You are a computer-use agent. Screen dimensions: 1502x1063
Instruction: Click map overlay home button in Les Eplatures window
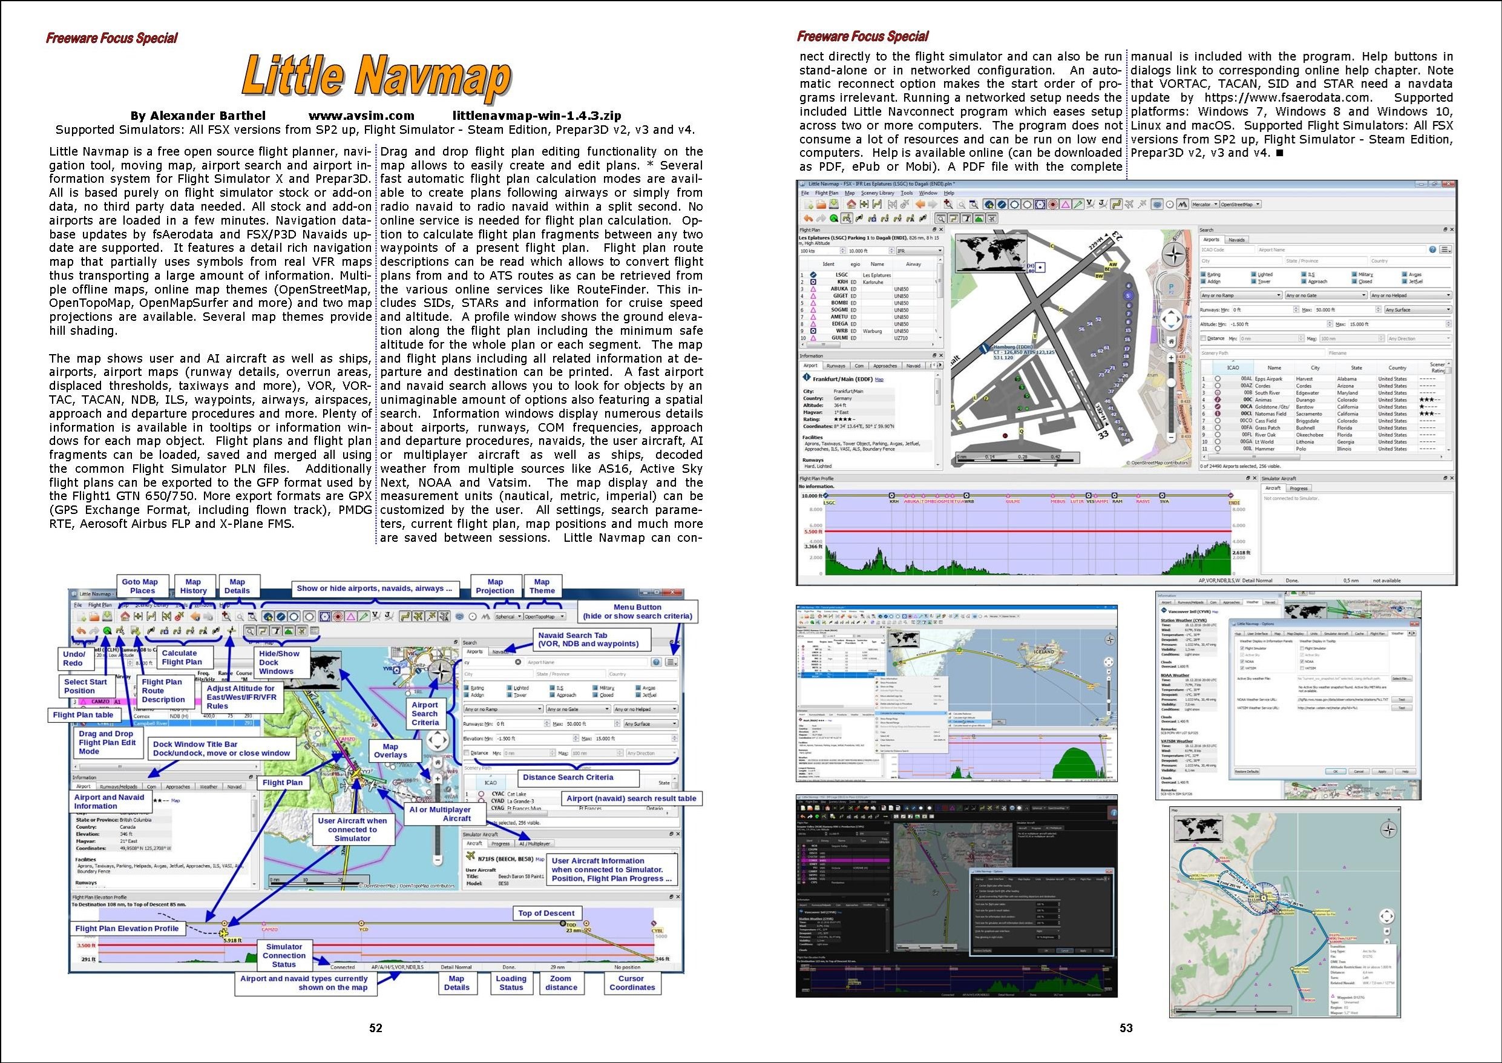(x=1172, y=341)
